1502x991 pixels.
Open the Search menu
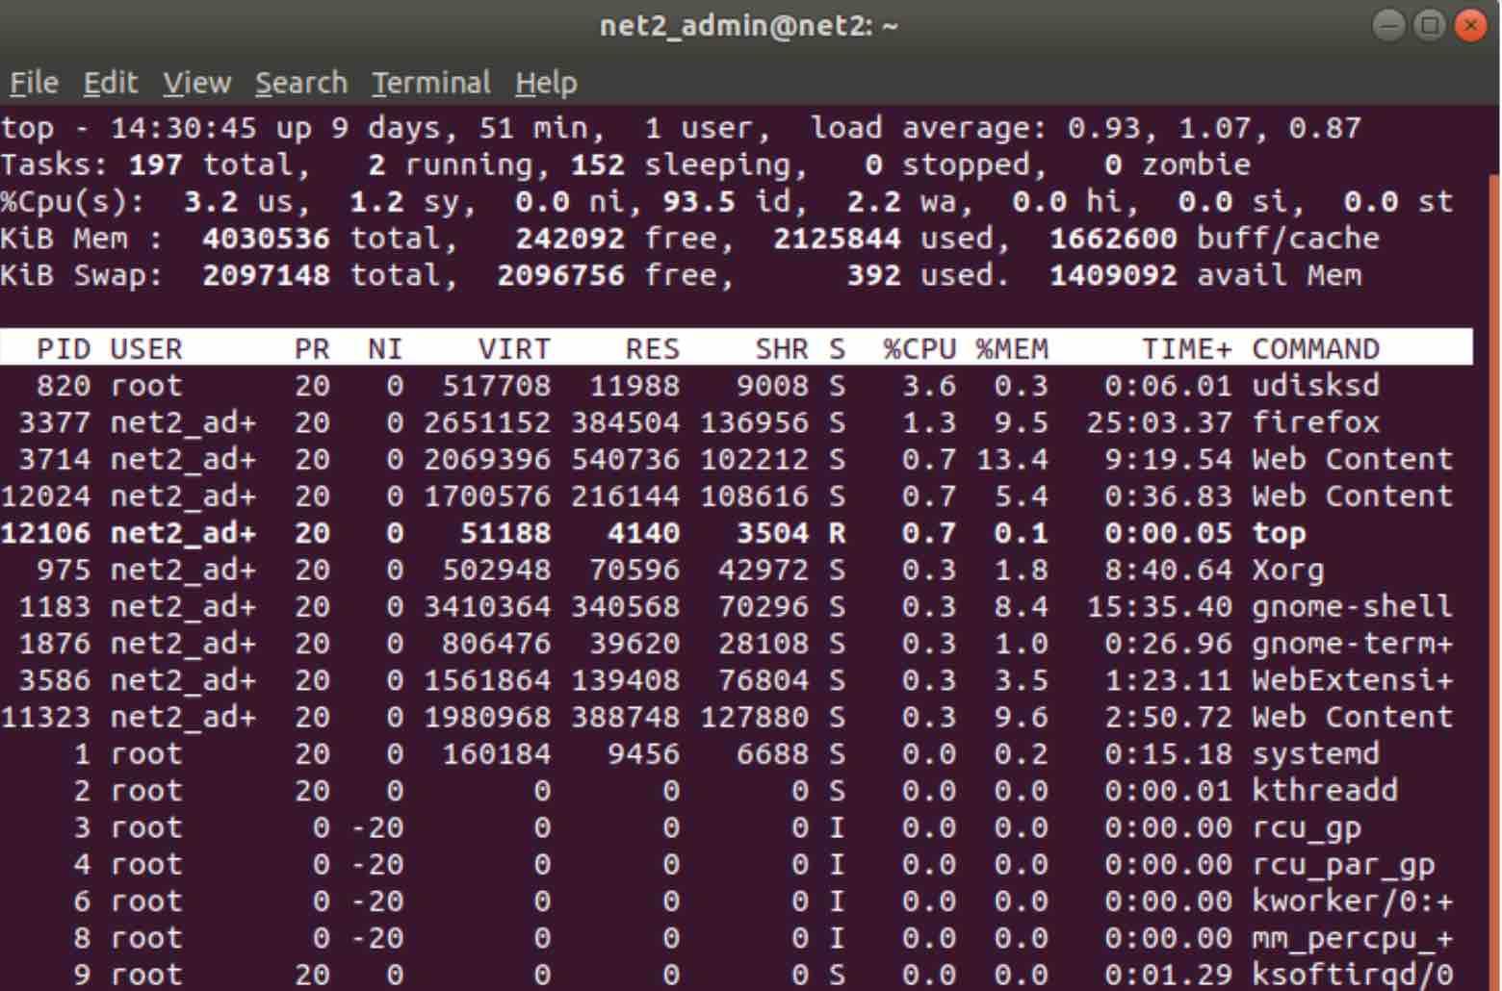pos(301,83)
